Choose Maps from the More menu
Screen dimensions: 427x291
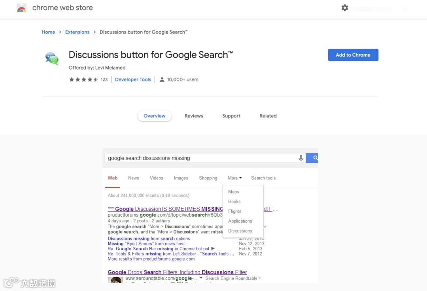point(233,192)
